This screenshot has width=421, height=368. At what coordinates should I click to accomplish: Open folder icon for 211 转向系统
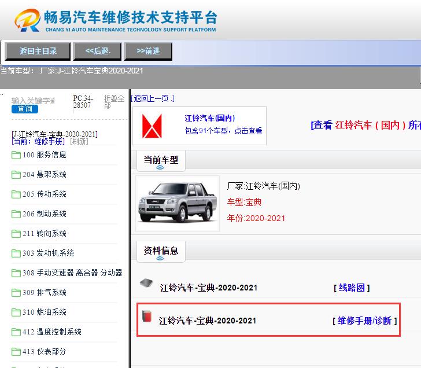point(16,234)
